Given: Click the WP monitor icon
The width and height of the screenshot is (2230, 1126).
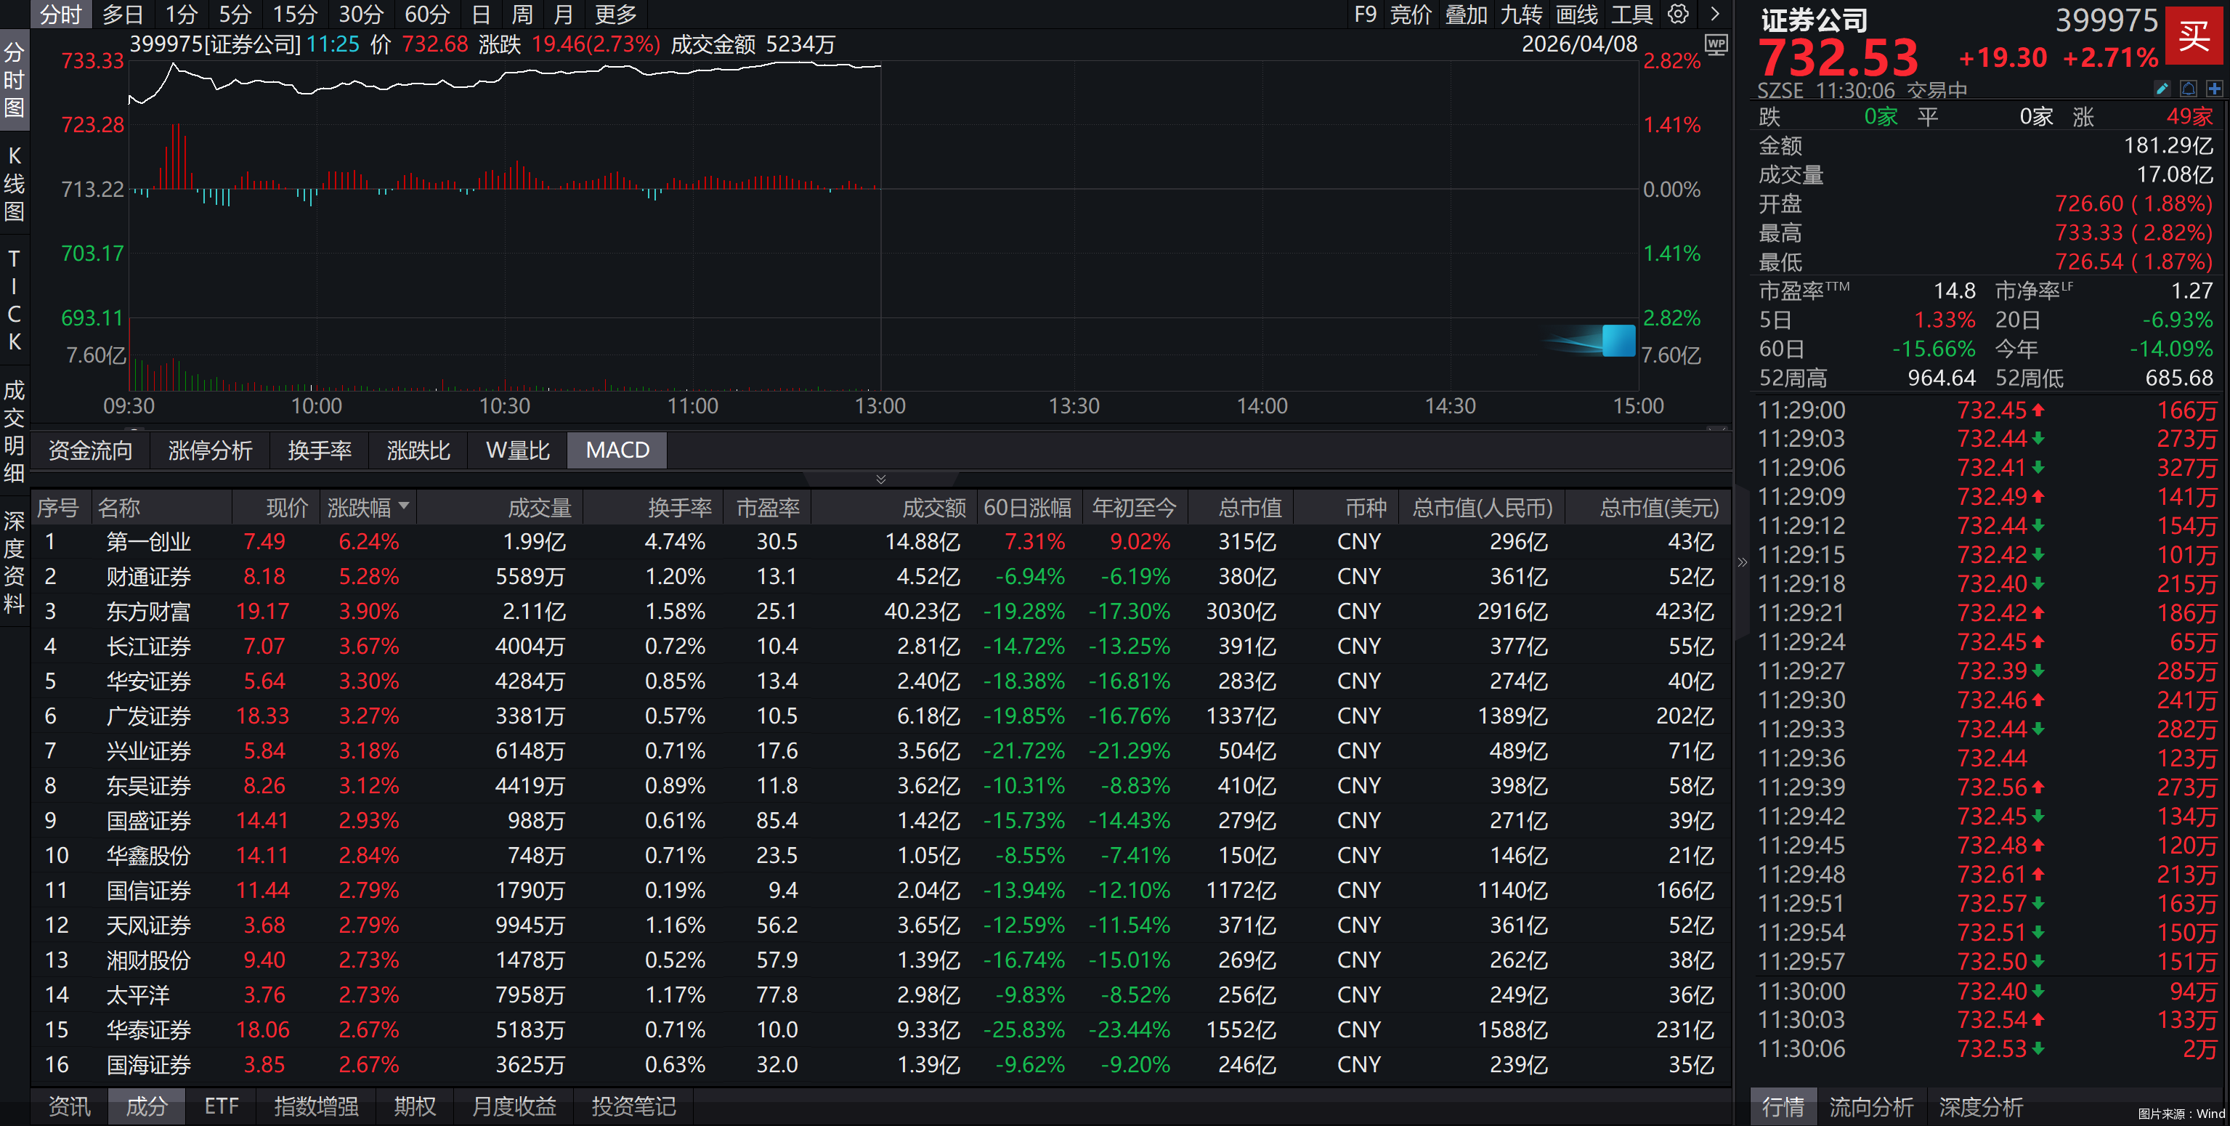Looking at the screenshot, I should coord(1715,44).
